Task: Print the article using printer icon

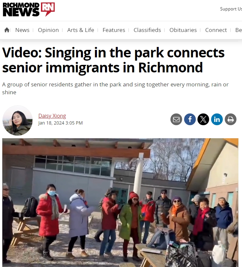Action: [231, 119]
